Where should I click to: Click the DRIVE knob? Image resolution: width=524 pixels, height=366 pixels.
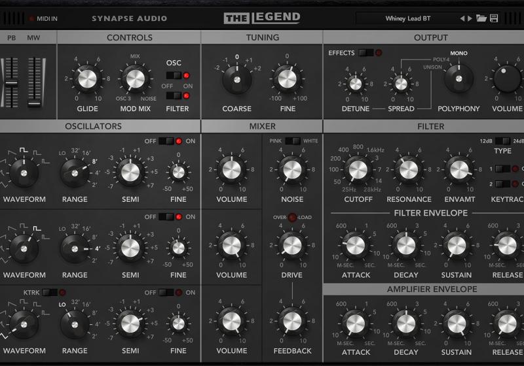tap(292, 245)
